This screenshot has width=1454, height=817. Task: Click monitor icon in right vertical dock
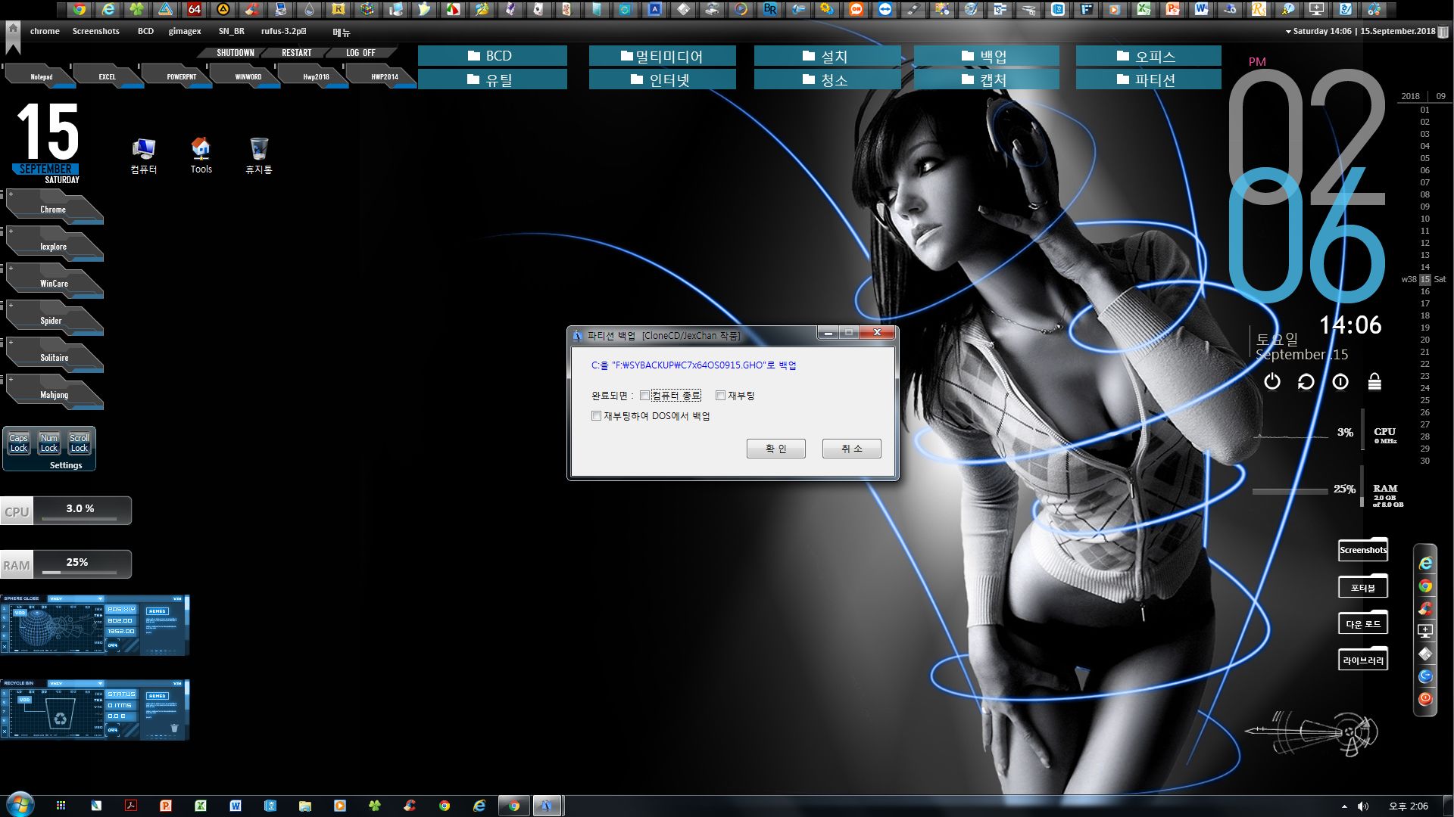pyautogui.click(x=1425, y=631)
